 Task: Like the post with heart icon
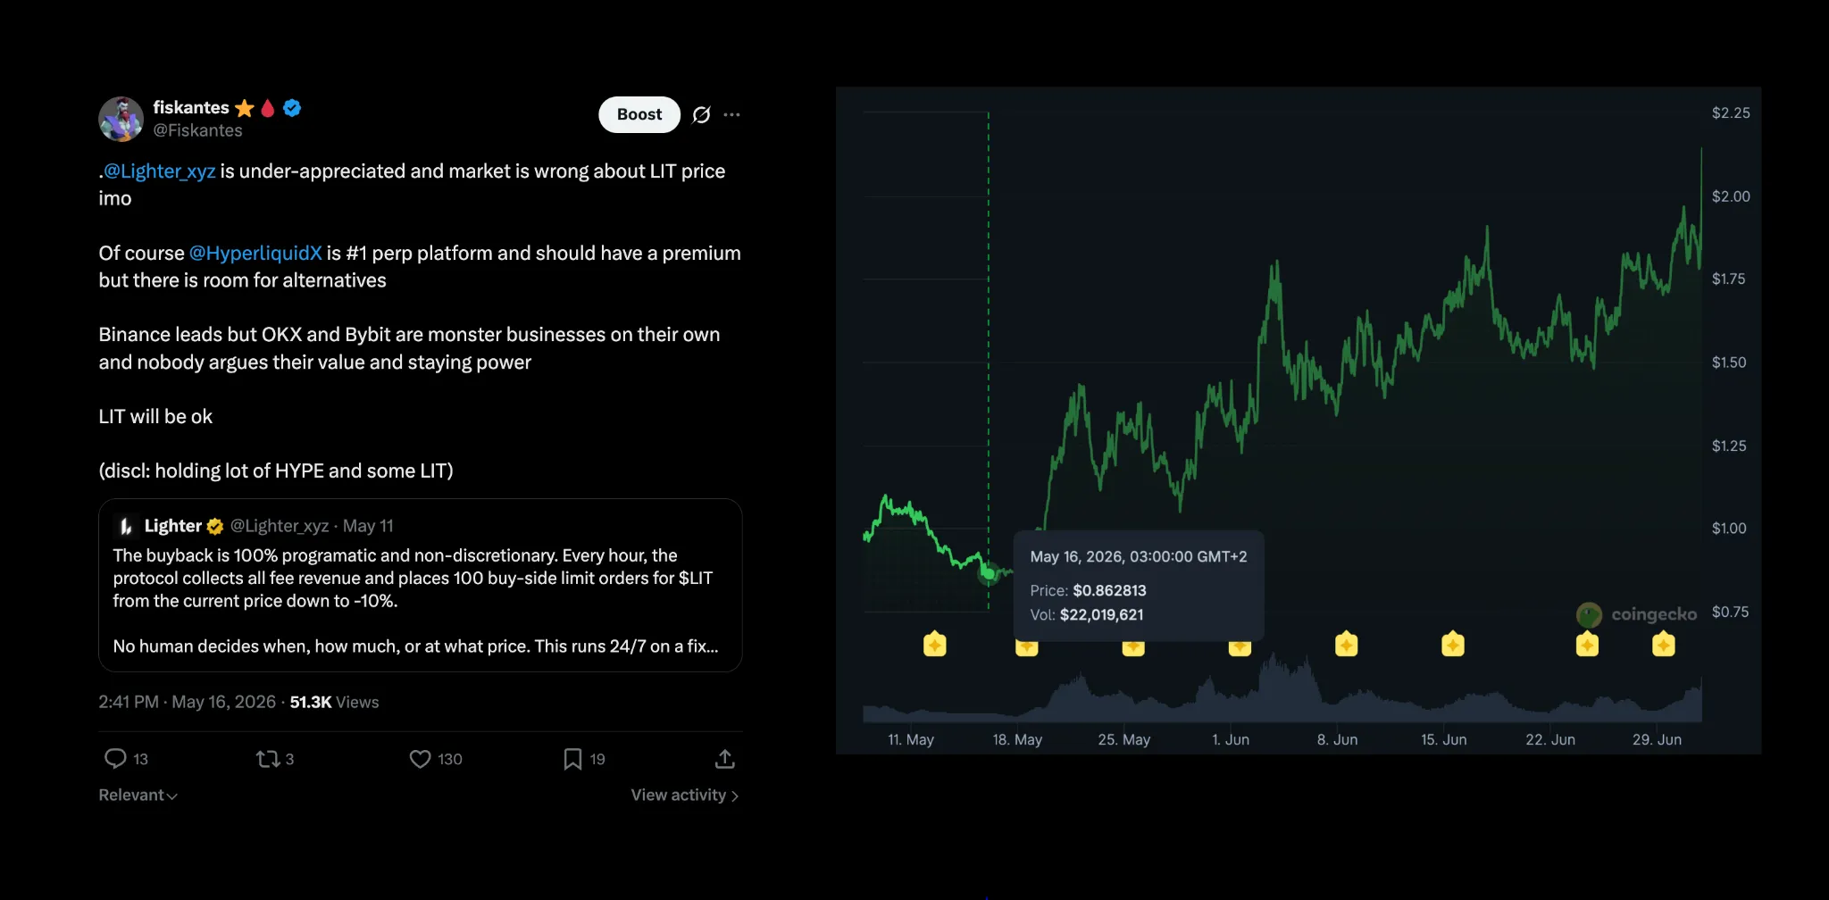point(420,759)
